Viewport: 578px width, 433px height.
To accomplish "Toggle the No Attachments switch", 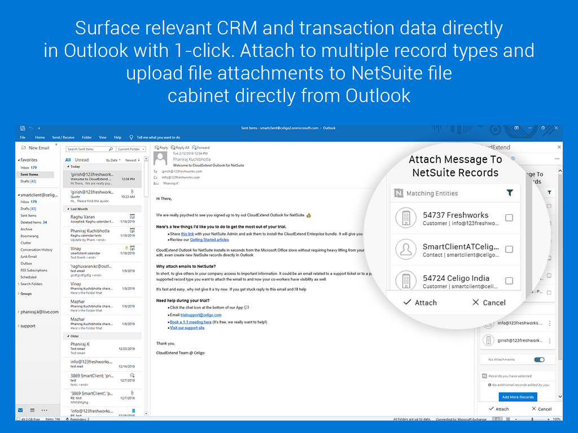I will 539,360.
